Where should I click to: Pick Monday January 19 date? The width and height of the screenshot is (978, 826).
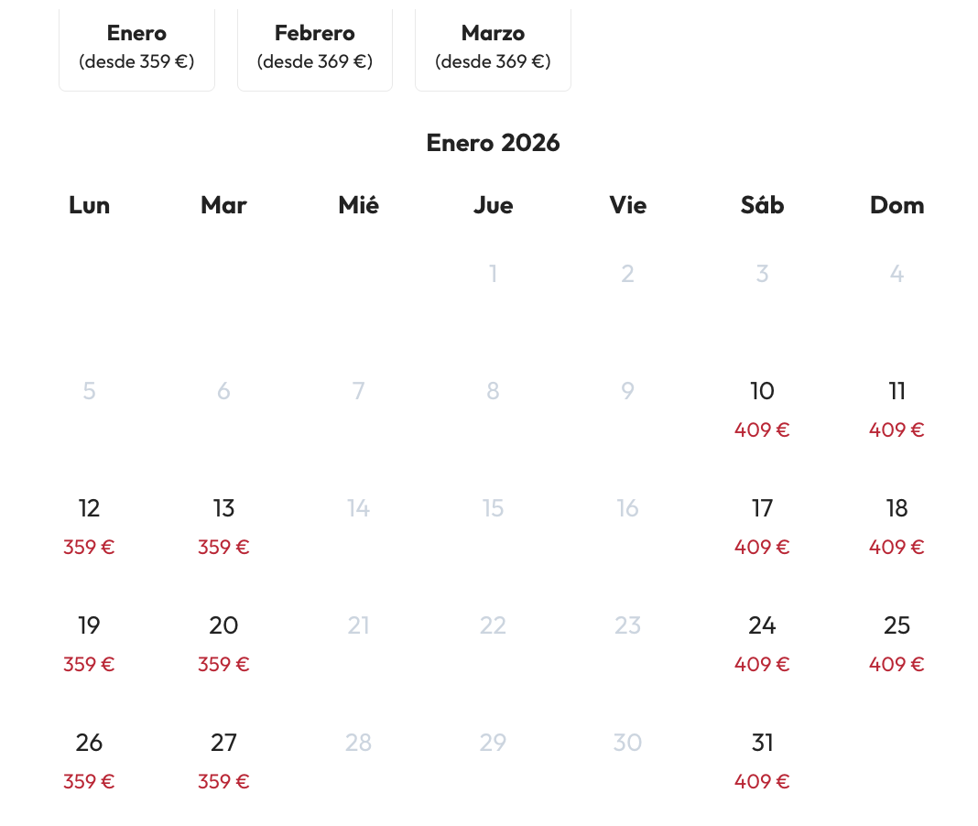89,643
